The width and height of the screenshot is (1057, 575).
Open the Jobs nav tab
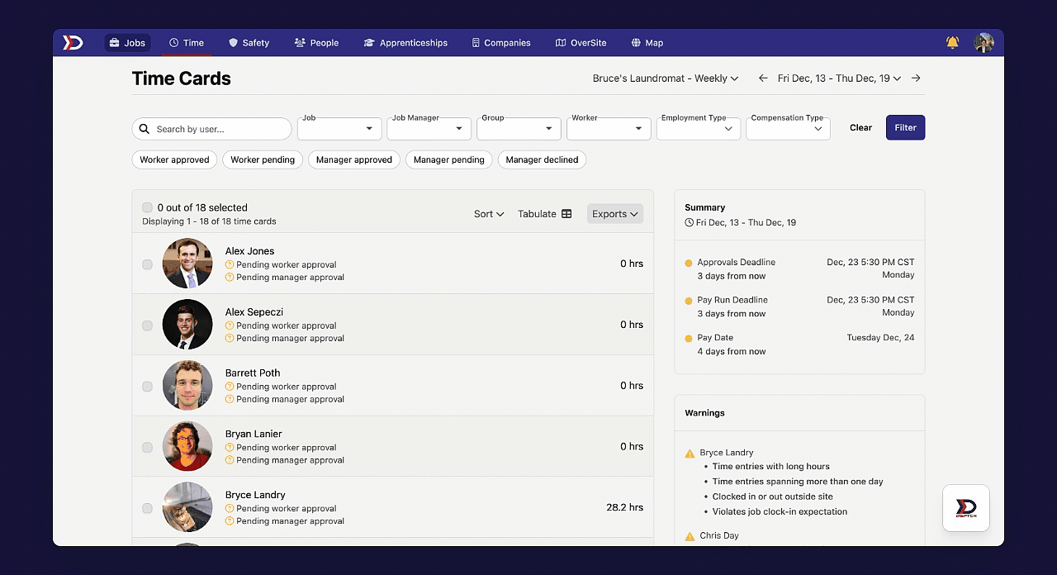pos(127,43)
